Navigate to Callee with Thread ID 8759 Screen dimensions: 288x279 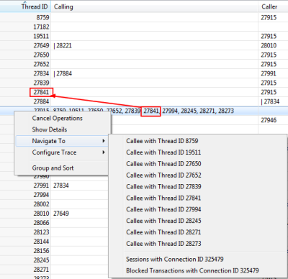click(162, 141)
